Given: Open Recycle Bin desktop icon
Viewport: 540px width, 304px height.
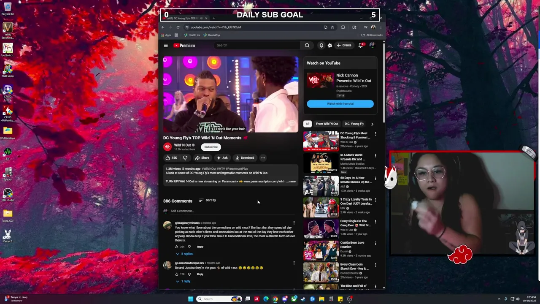Looking at the screenshot, I should [x=8, y=8].
